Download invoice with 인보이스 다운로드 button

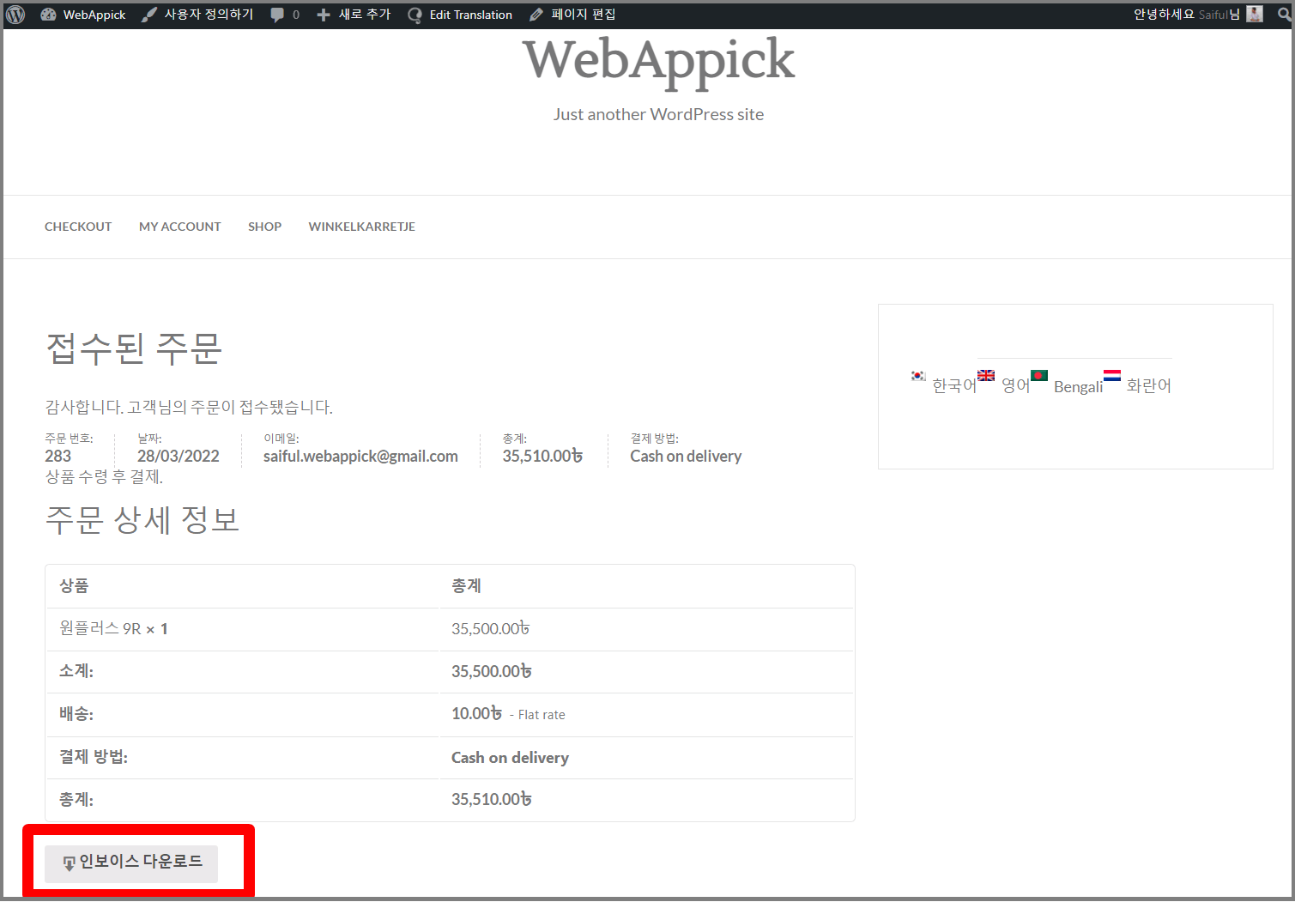coord(131,863)
